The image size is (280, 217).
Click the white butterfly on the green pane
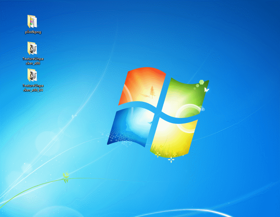pos(206,90)
